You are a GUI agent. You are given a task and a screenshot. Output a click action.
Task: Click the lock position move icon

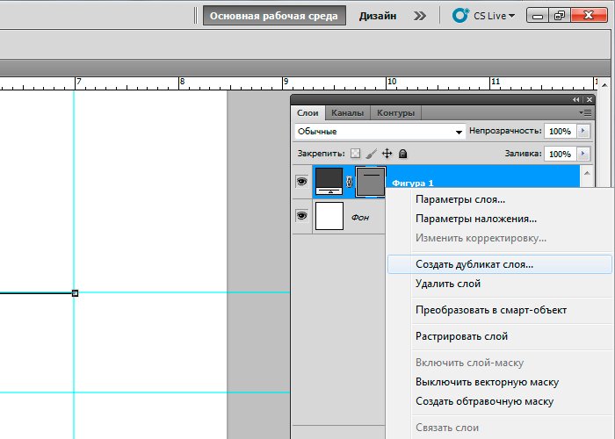click(387, 154)
